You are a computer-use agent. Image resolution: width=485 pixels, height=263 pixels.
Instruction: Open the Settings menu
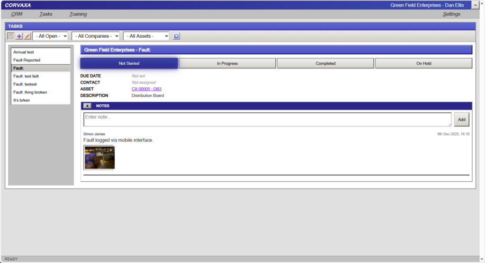[x=451, y=14]
